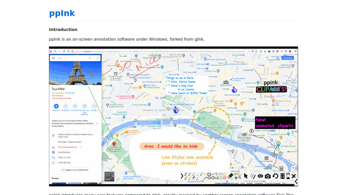The width and height of the screenshot is (347, 195).
Task: Reload the page in the browser
Action: tap(64, 51)
